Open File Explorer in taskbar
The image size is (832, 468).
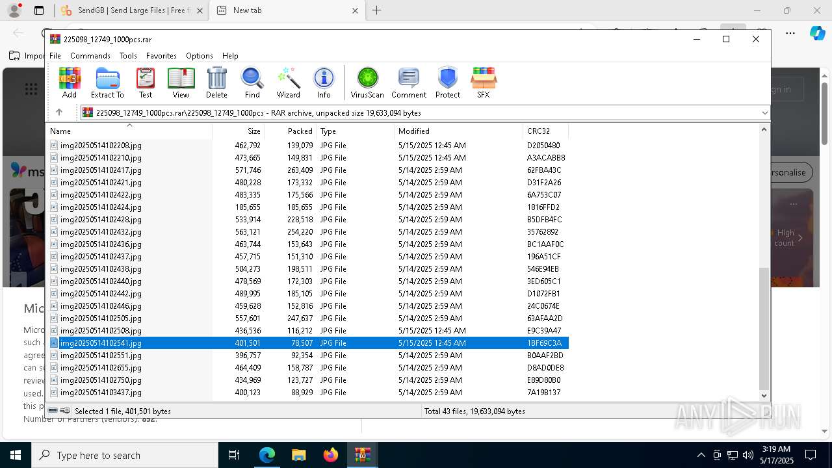(298, 455)
